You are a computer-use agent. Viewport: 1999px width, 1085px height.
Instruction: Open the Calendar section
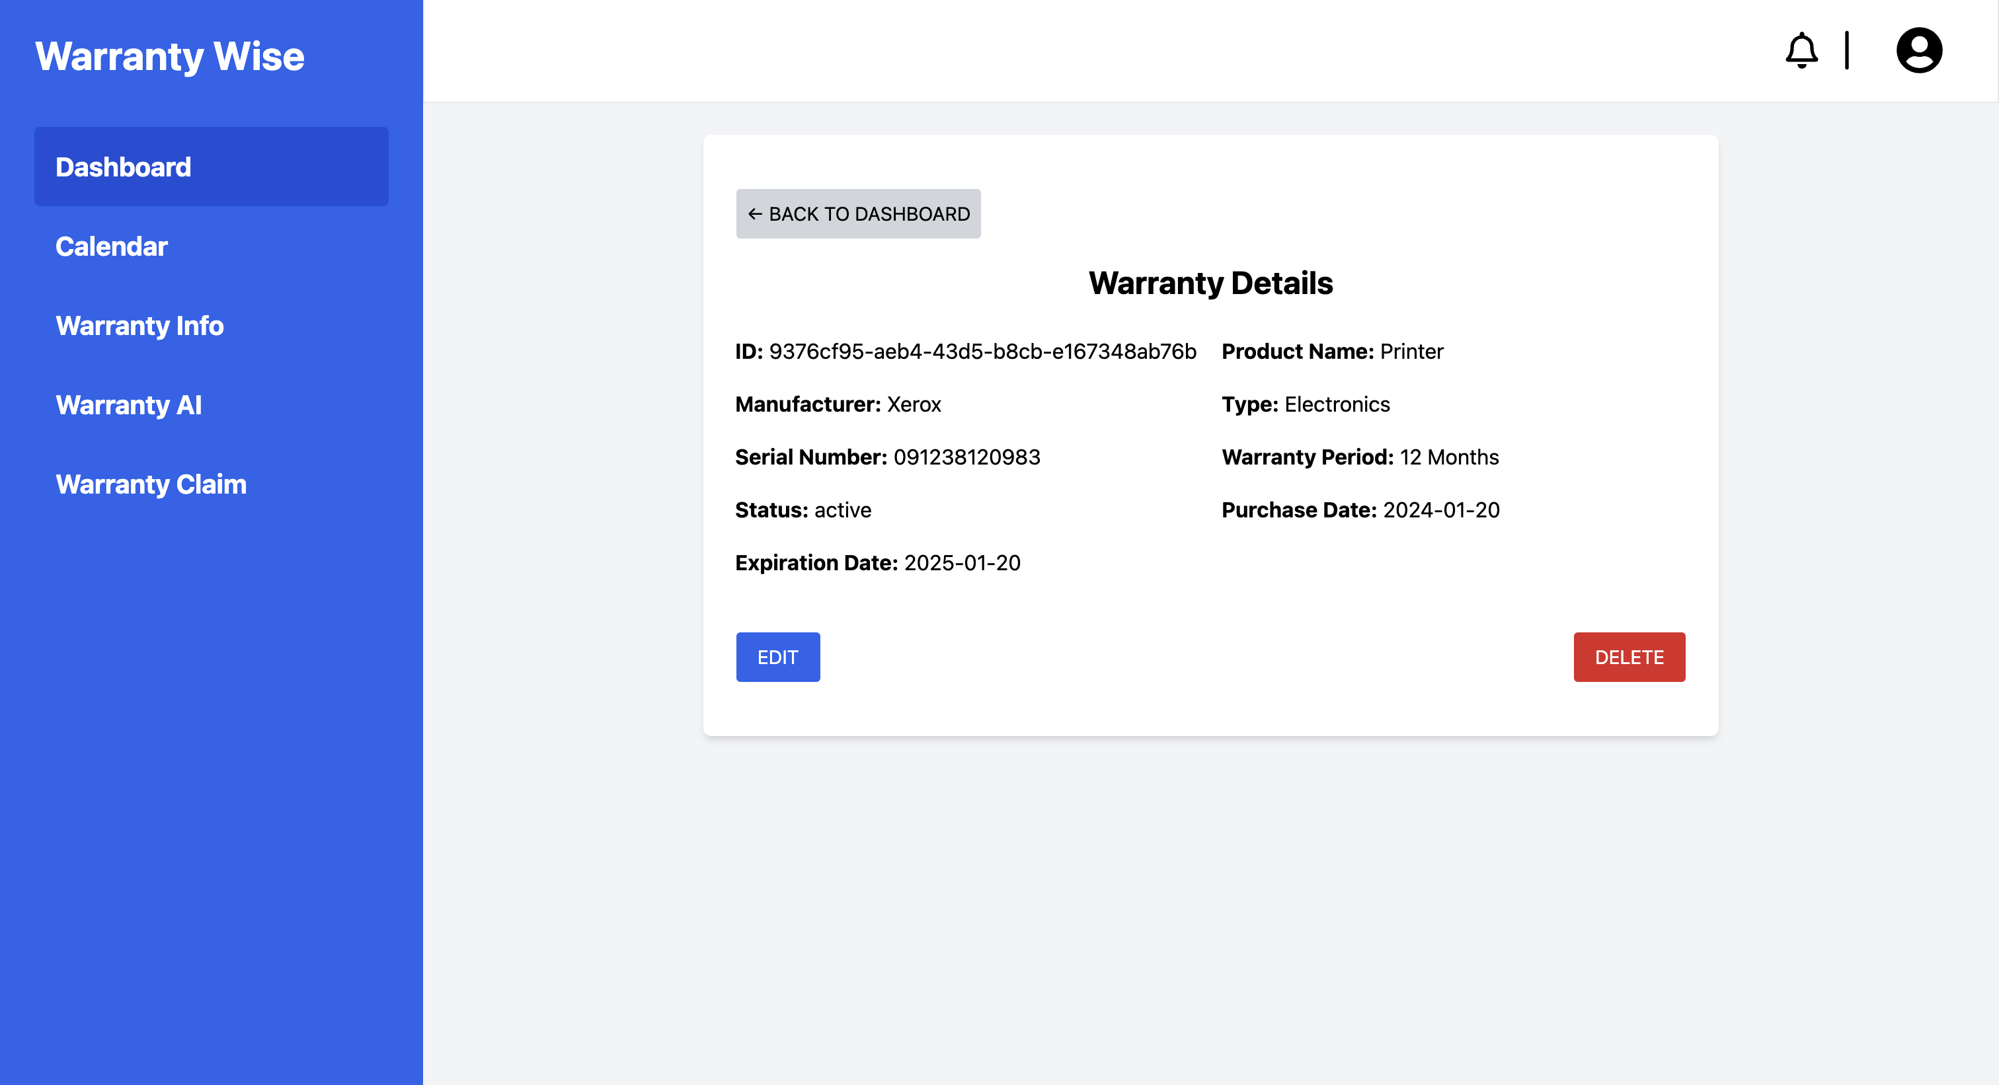point(112,246)
